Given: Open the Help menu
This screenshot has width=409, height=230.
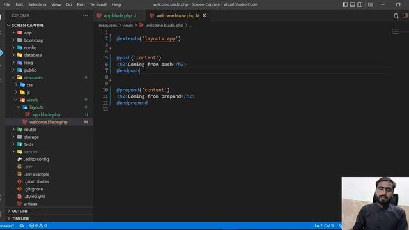Looking at the screenshot, I should [116, 4].
